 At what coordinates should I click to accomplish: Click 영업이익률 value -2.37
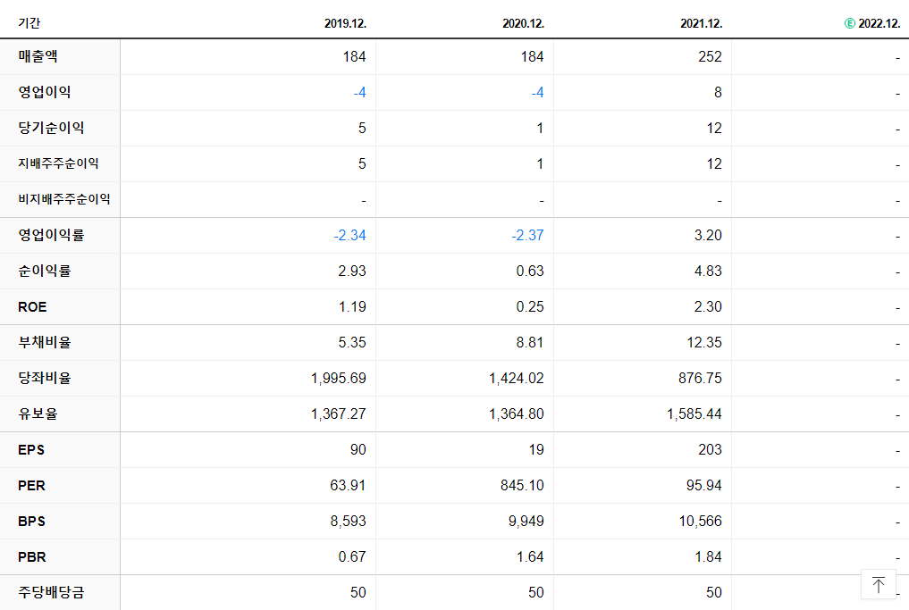click(527, 236)
